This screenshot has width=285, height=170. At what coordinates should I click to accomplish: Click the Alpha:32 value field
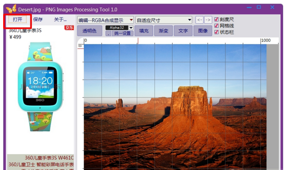pos(117,28)
